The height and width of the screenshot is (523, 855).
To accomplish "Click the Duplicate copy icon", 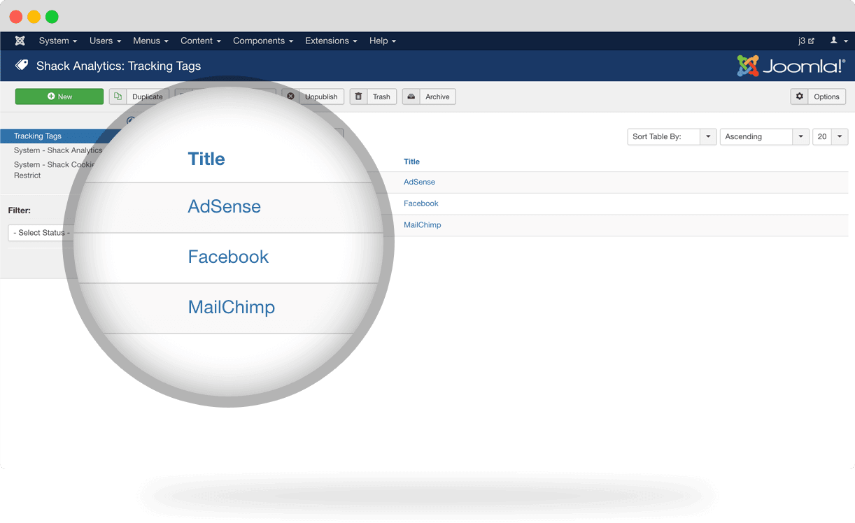I will 118,96.
